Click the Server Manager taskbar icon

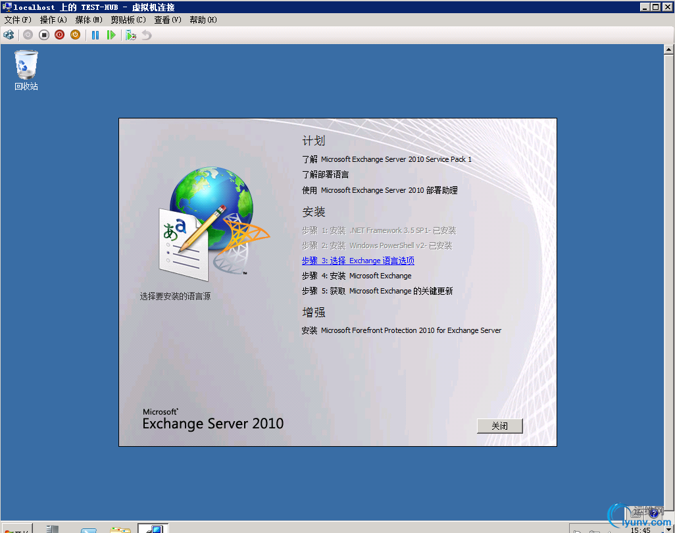52,529
